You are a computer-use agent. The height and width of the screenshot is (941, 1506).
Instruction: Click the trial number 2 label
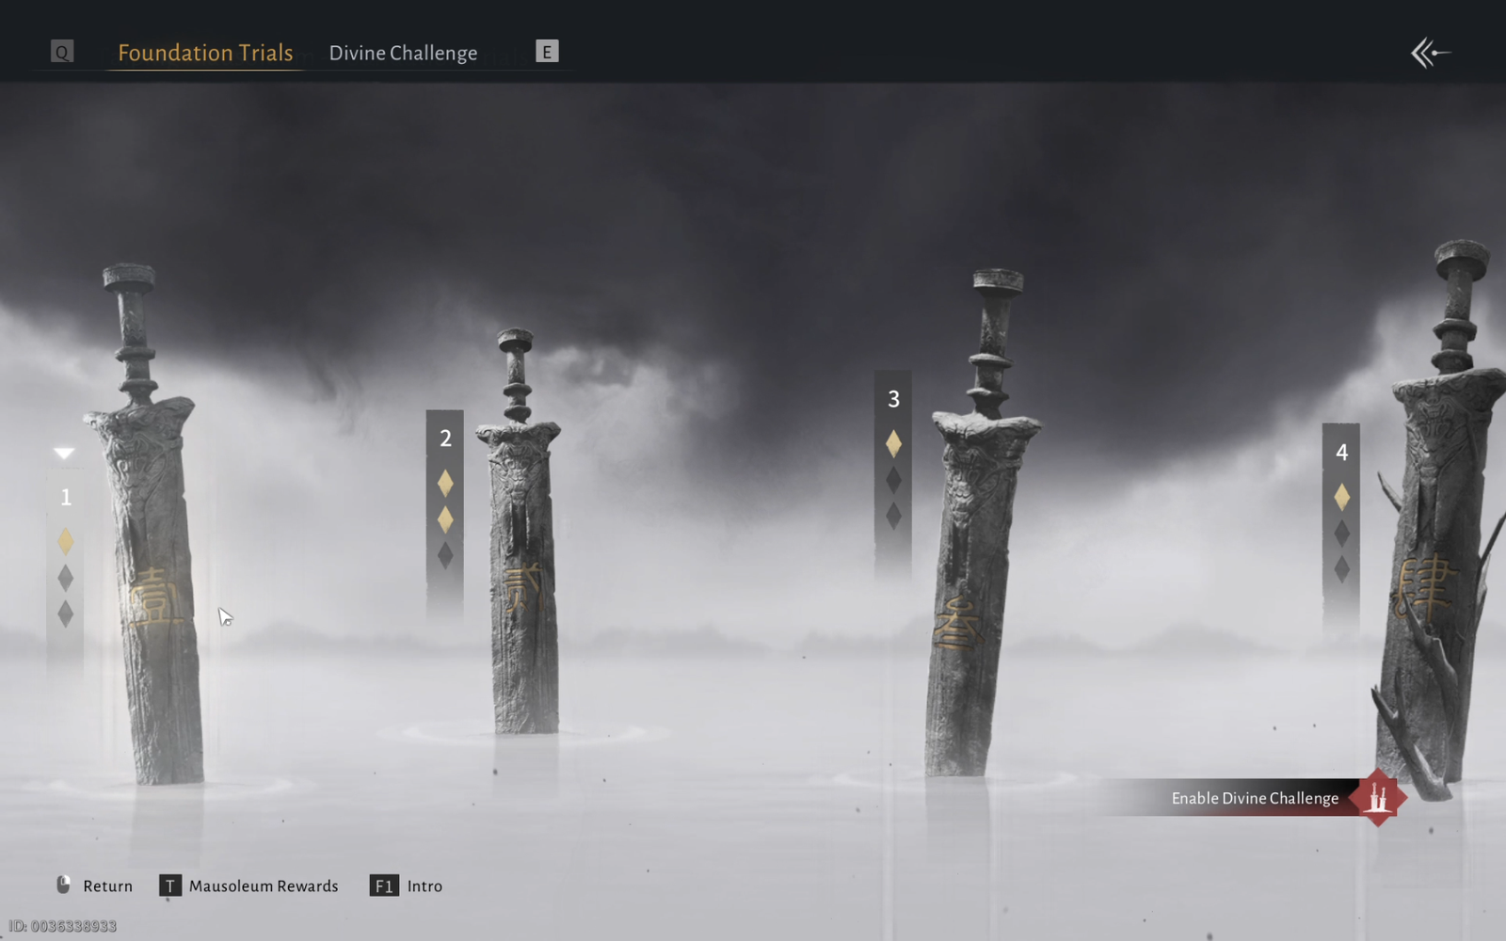click(445, 438)
